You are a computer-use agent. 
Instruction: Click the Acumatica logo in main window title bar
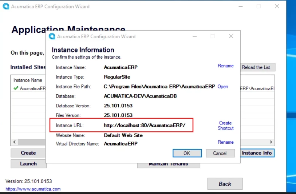click(6, 6)
